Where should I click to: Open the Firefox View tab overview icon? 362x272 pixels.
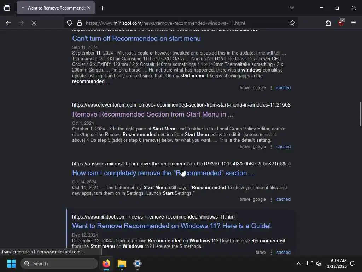click(7, 8)
